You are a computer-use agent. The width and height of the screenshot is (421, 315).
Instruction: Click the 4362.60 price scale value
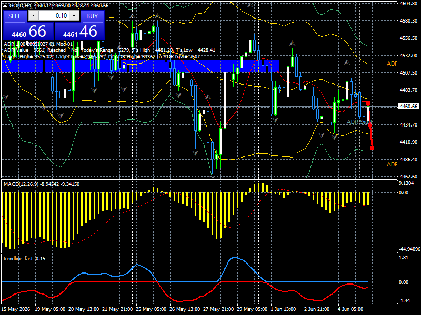(x=408, y=177)
